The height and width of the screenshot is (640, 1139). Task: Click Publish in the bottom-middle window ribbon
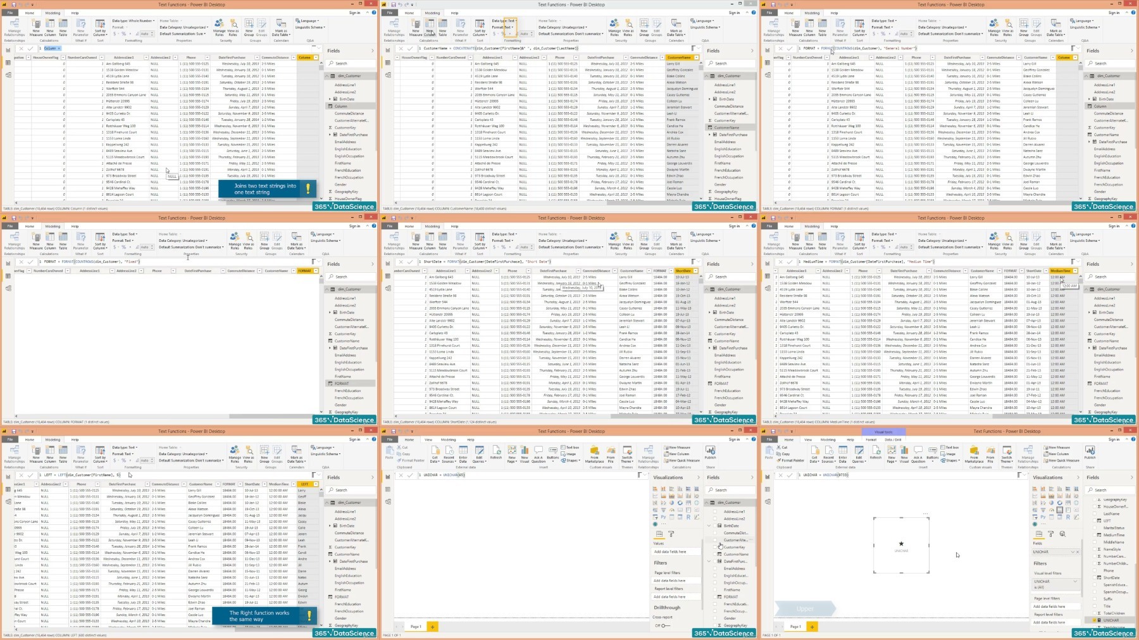tap(710, 452)
